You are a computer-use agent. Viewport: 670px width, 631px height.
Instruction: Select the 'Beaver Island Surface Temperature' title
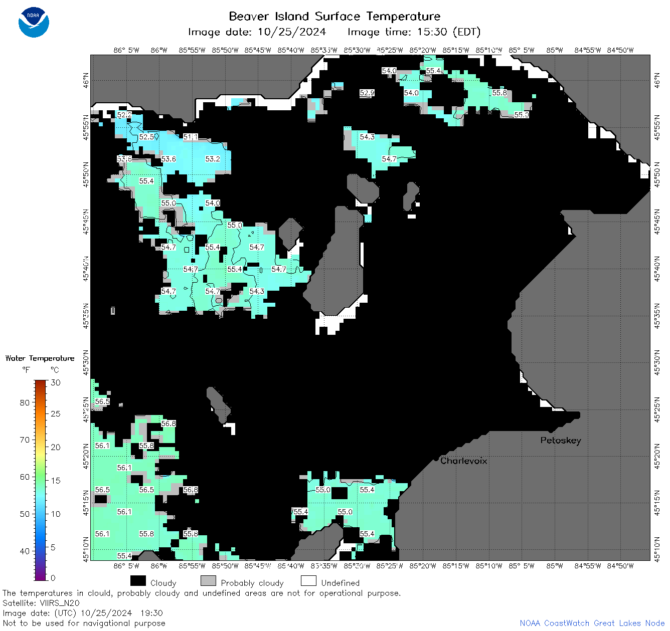(x=334, y=16)
